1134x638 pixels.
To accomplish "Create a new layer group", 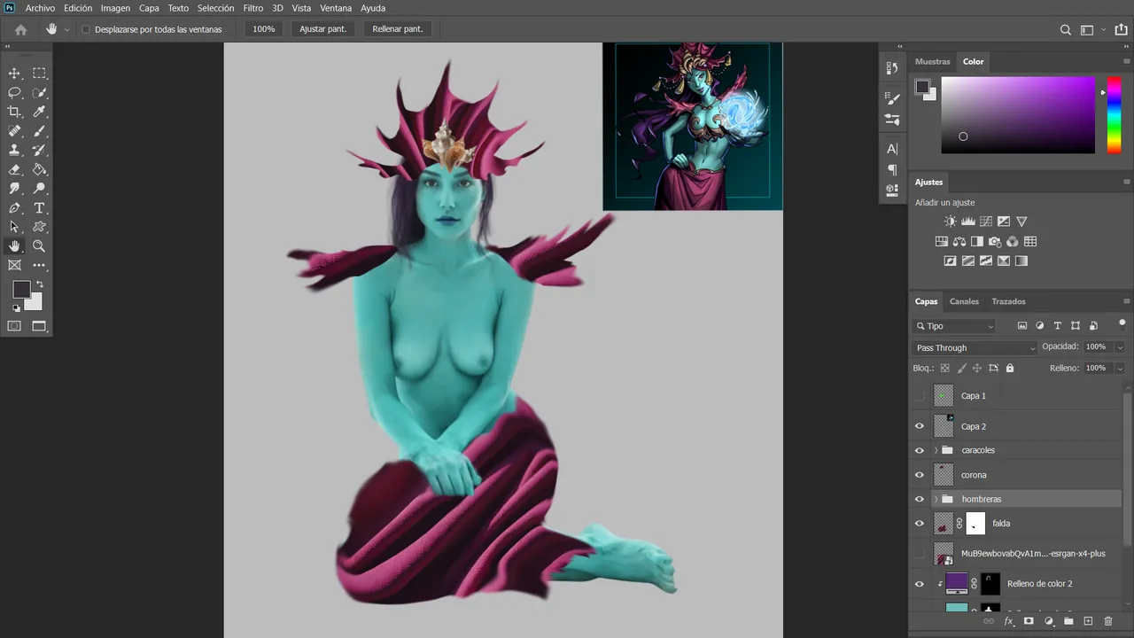I will (1068, 621).
